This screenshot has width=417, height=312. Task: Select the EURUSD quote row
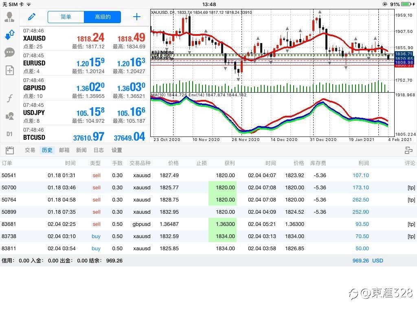click(84, 63)
